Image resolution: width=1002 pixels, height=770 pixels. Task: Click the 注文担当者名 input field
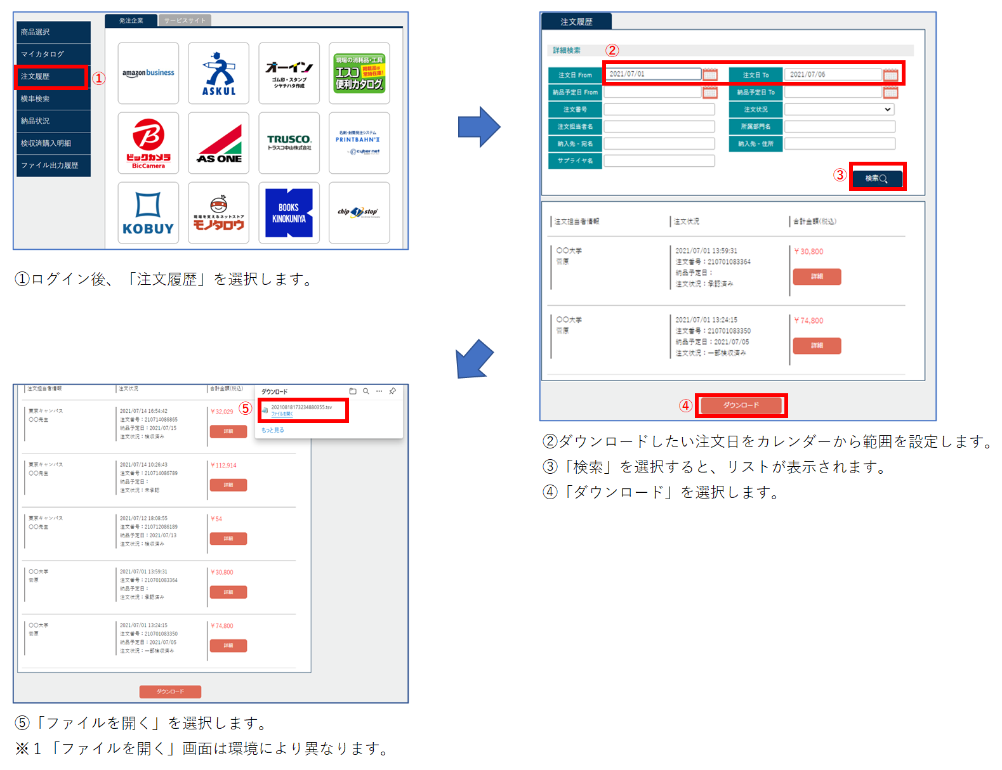(x=659, y=127)
